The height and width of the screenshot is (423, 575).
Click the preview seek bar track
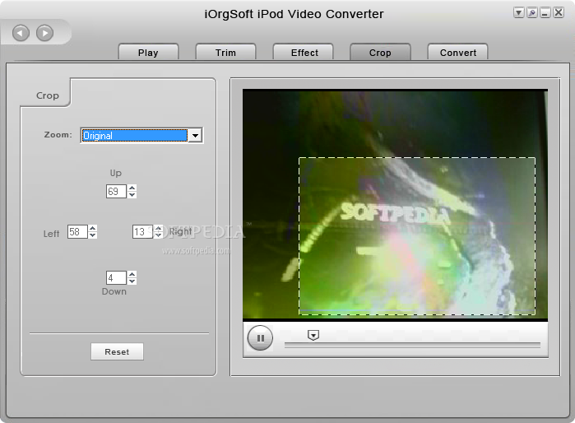coord(412,345)
